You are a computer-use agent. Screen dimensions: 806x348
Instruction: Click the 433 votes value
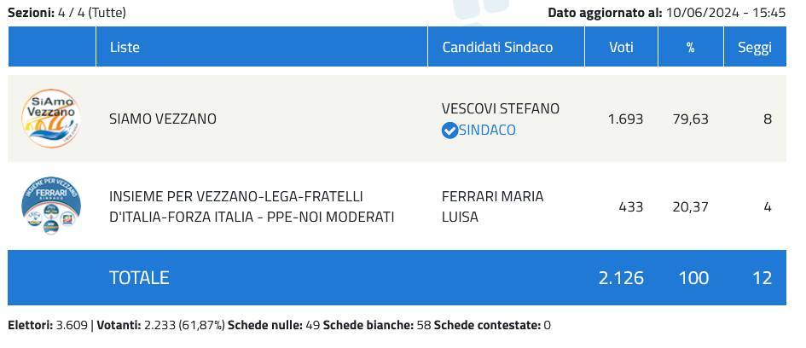(631, 206)
